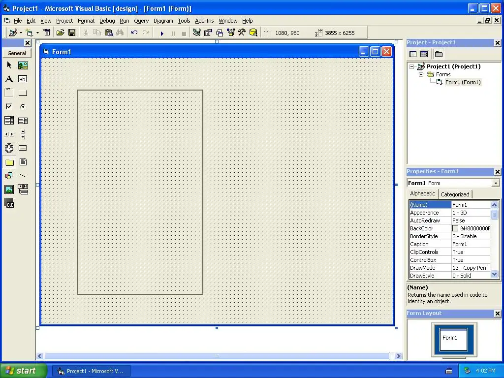Screen dimensions: 504x378
Task: Open the Add-Ins menu
Action: (204, 21)
